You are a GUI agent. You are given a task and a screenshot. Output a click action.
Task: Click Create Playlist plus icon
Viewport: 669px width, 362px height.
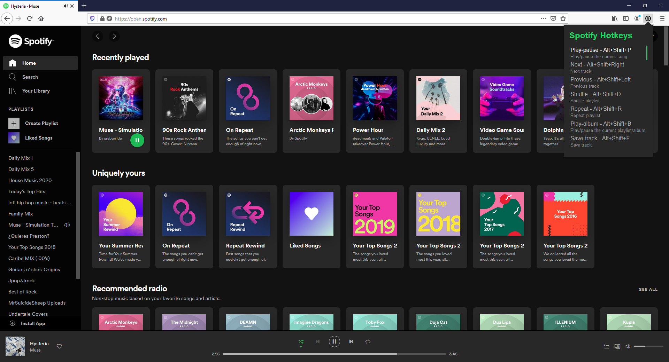pyautogui.click(x=14, y=123)
